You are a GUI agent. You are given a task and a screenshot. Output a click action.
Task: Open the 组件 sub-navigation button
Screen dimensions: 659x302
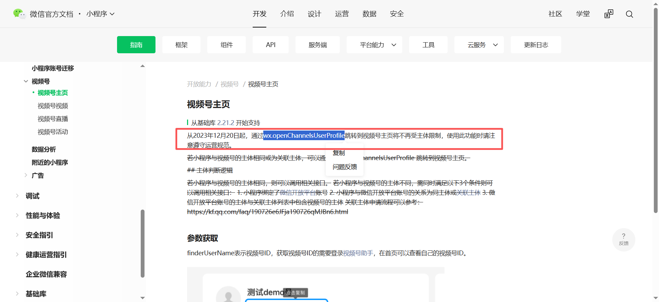coord(227,45)
